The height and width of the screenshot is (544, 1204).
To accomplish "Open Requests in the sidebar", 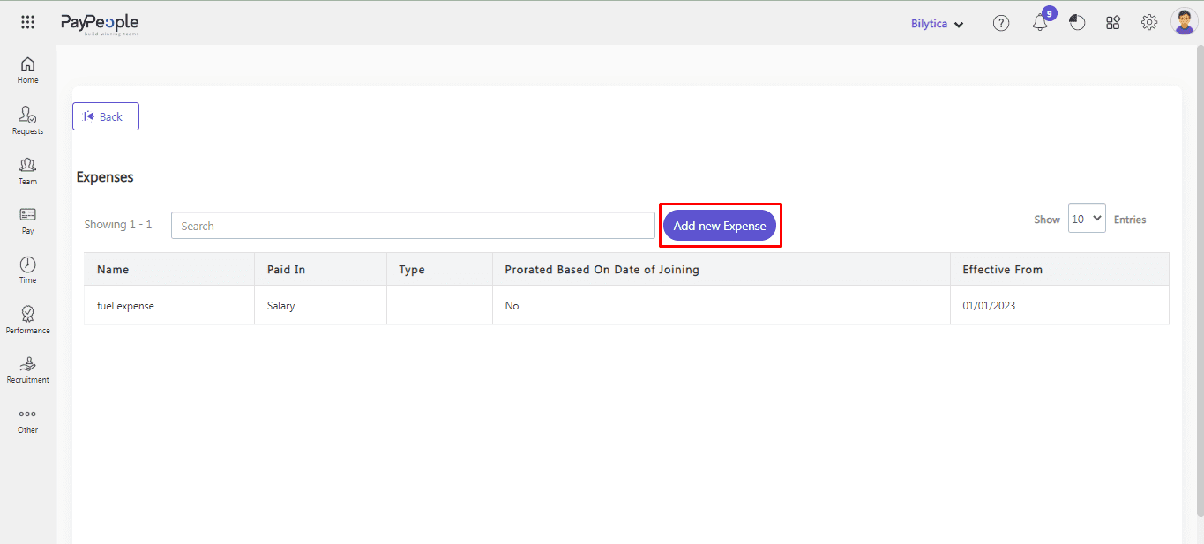I will (28, 120).
